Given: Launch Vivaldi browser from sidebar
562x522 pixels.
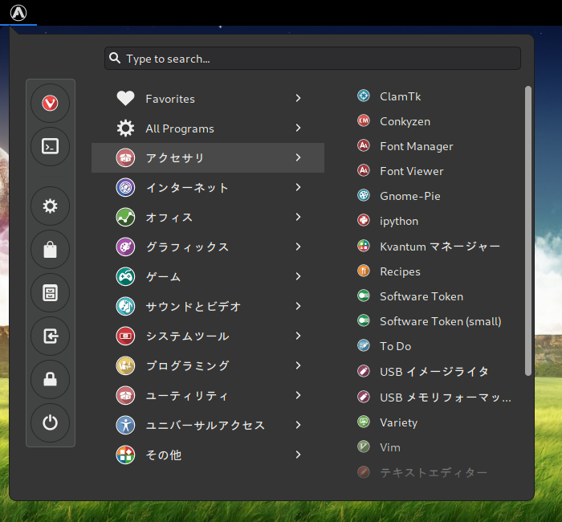Looking at the screenshot, I should 50,104.
